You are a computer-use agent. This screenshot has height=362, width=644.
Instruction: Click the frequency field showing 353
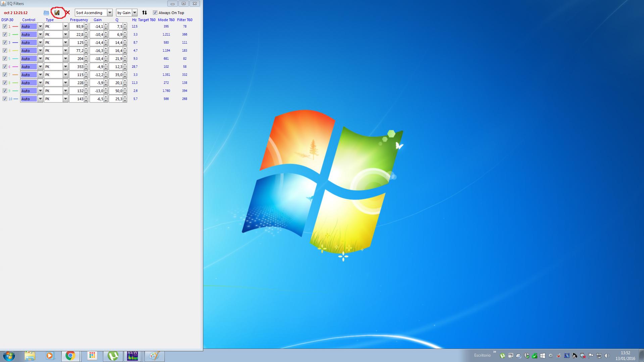[77, 67]
